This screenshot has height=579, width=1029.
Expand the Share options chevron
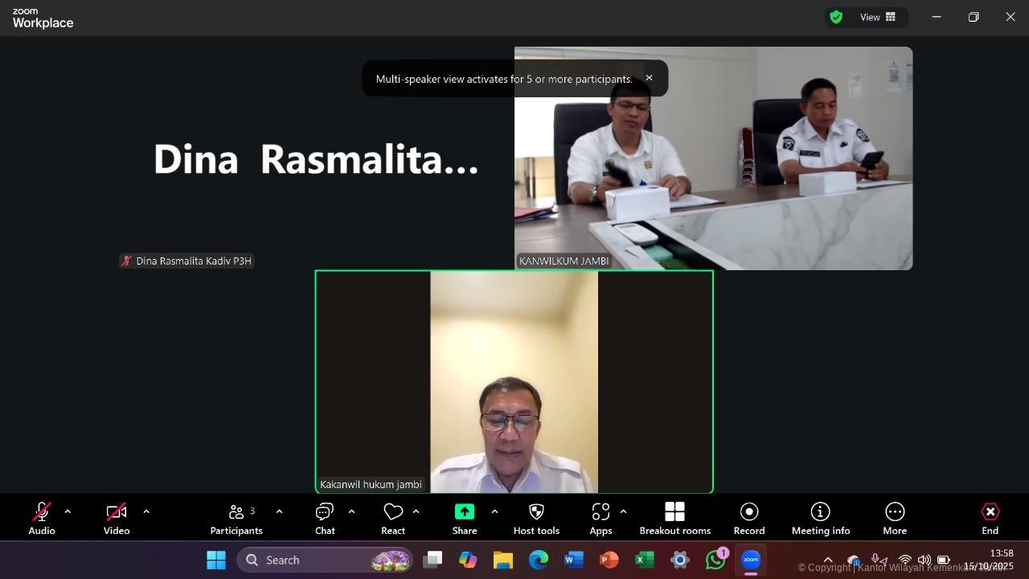pyautogui.click(x=494, y=511)
